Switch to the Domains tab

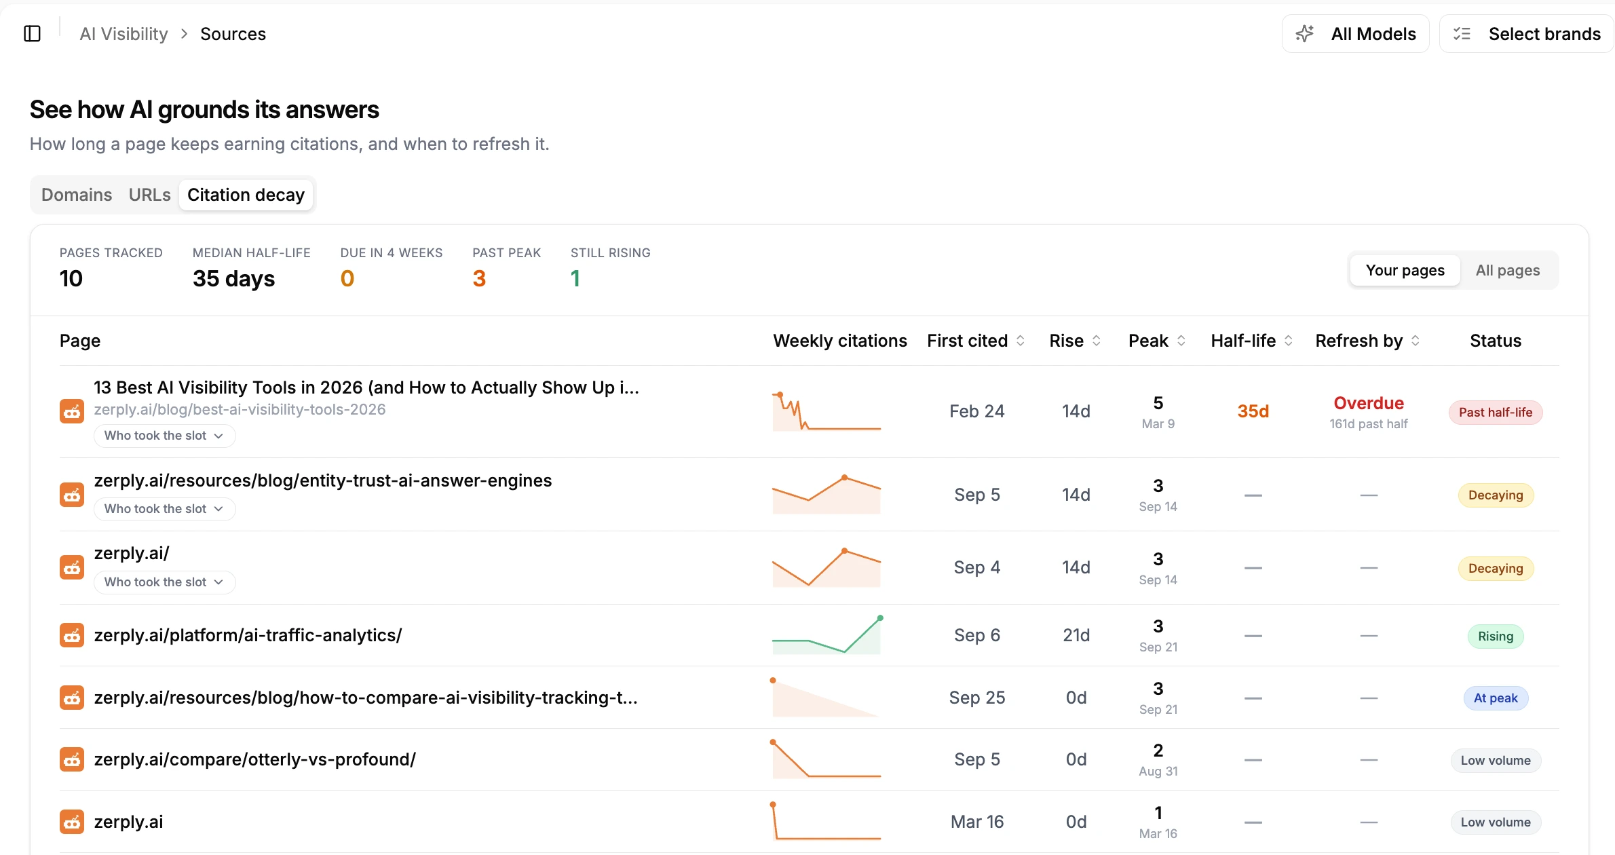pos(77,195)
